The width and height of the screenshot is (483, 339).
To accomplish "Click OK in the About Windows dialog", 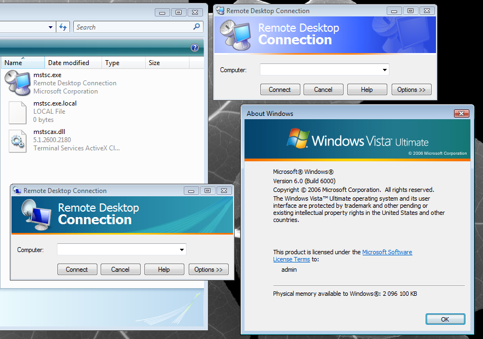I will pos(445,319).
